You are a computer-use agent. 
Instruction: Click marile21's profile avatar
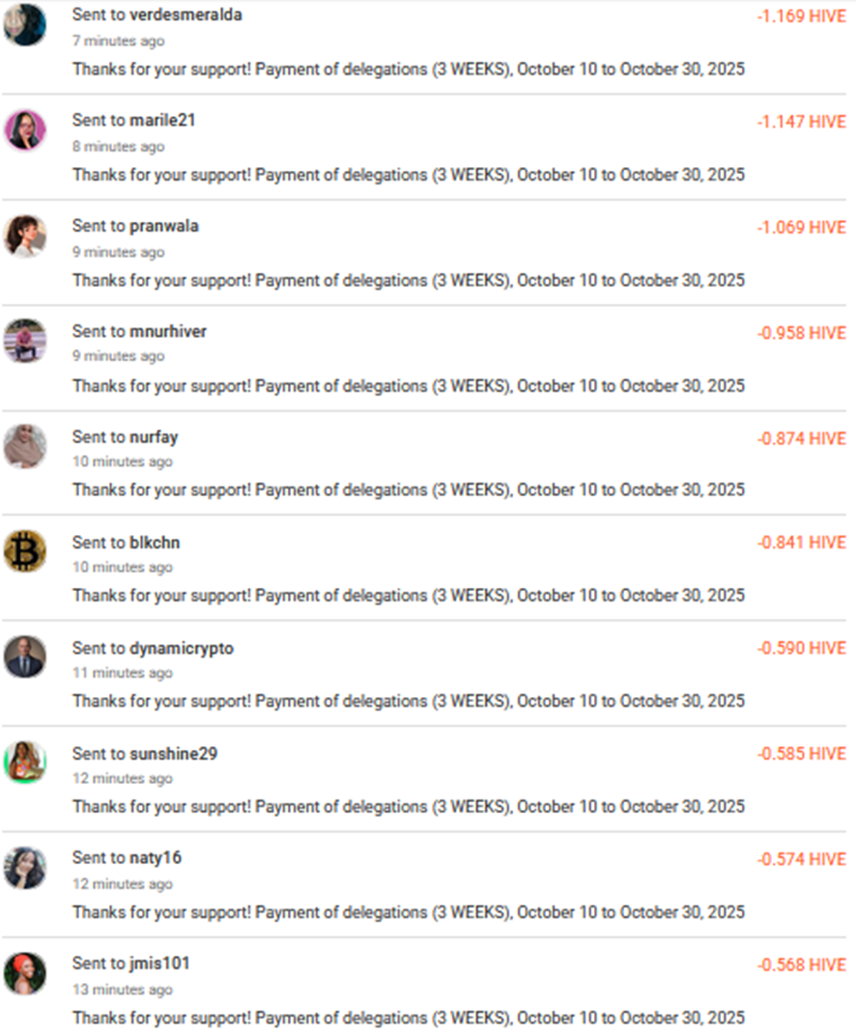tap(24, 130)
